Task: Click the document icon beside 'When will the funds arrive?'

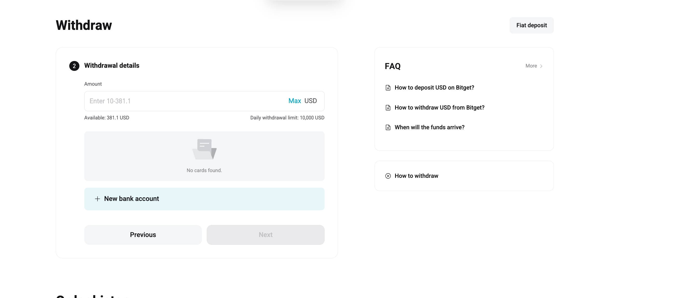Action: pos(388,127)
